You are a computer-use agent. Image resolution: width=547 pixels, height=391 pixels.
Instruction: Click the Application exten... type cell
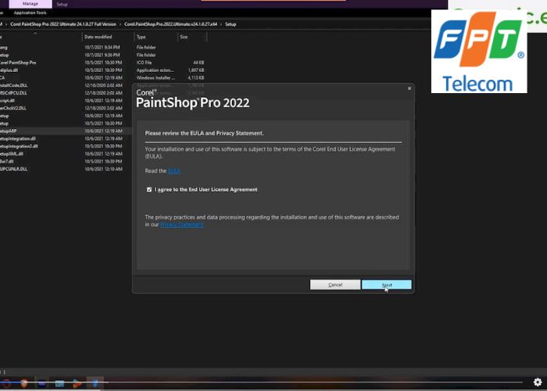click(155, 70)
